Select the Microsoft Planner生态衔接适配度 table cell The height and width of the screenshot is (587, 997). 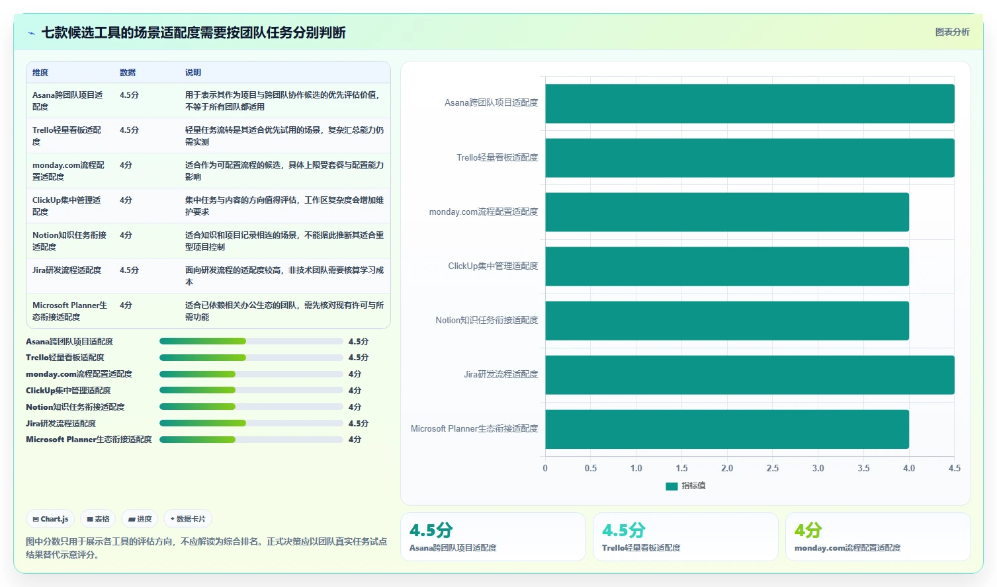click(69, 311)
